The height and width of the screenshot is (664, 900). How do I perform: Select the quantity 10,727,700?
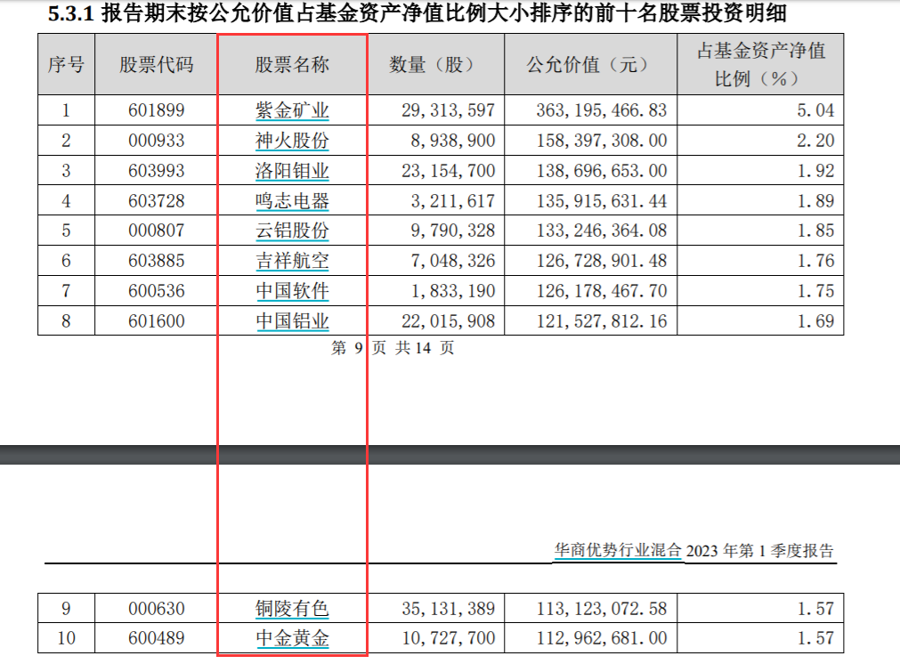449,638
